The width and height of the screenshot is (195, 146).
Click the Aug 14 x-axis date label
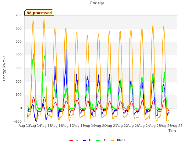click(x=35, y=126)
